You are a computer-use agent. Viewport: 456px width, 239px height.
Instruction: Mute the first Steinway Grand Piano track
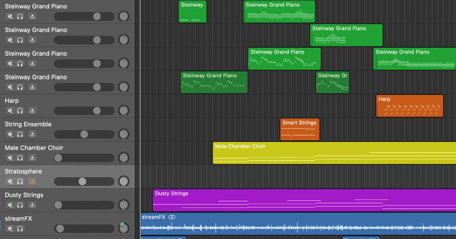pyautogui.click(x=9, y=16)
